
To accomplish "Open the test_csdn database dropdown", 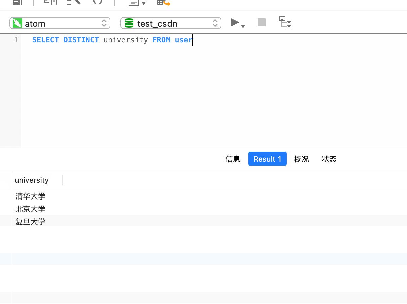I will point(171,23).
